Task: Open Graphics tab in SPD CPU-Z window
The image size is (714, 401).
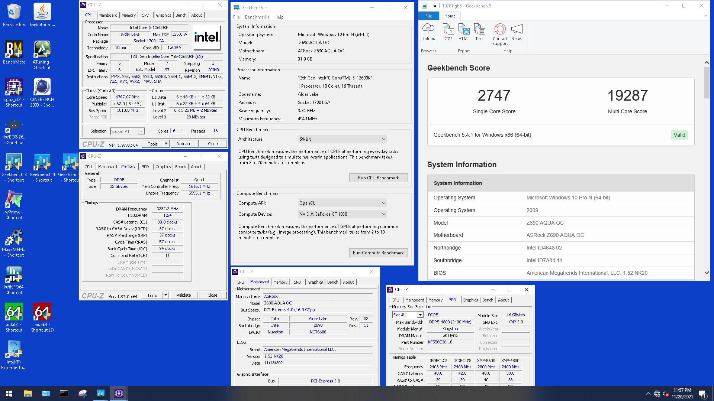Action: [x=470, y=300]
